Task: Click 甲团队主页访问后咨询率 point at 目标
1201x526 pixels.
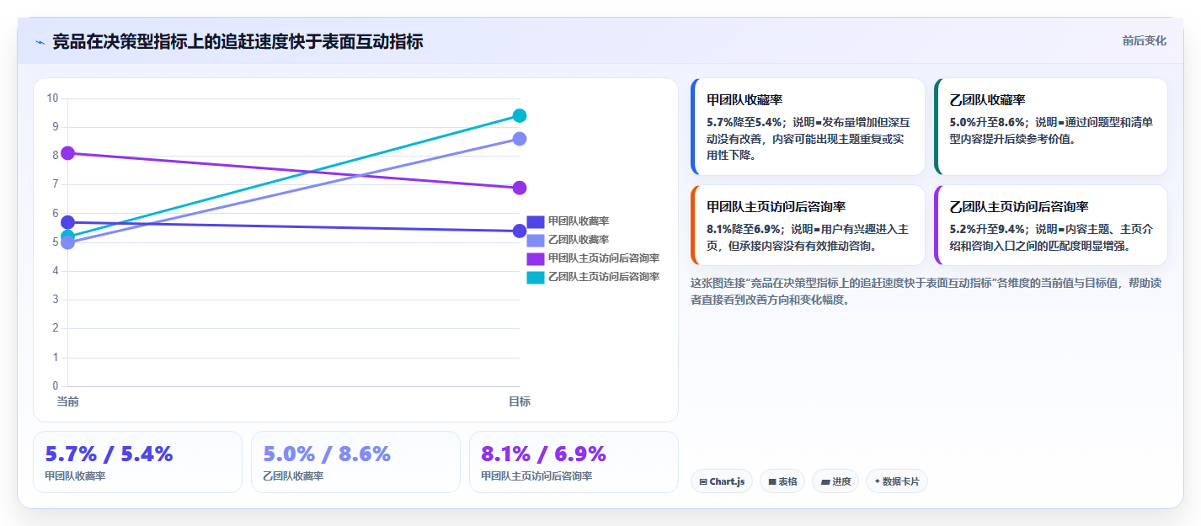Action: pyautogui.click(x=520, y=188)
